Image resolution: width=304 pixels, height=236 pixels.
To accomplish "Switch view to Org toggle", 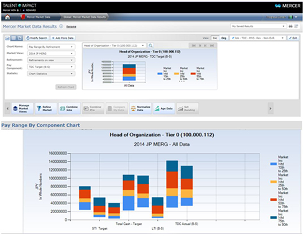I will [224, 38].
